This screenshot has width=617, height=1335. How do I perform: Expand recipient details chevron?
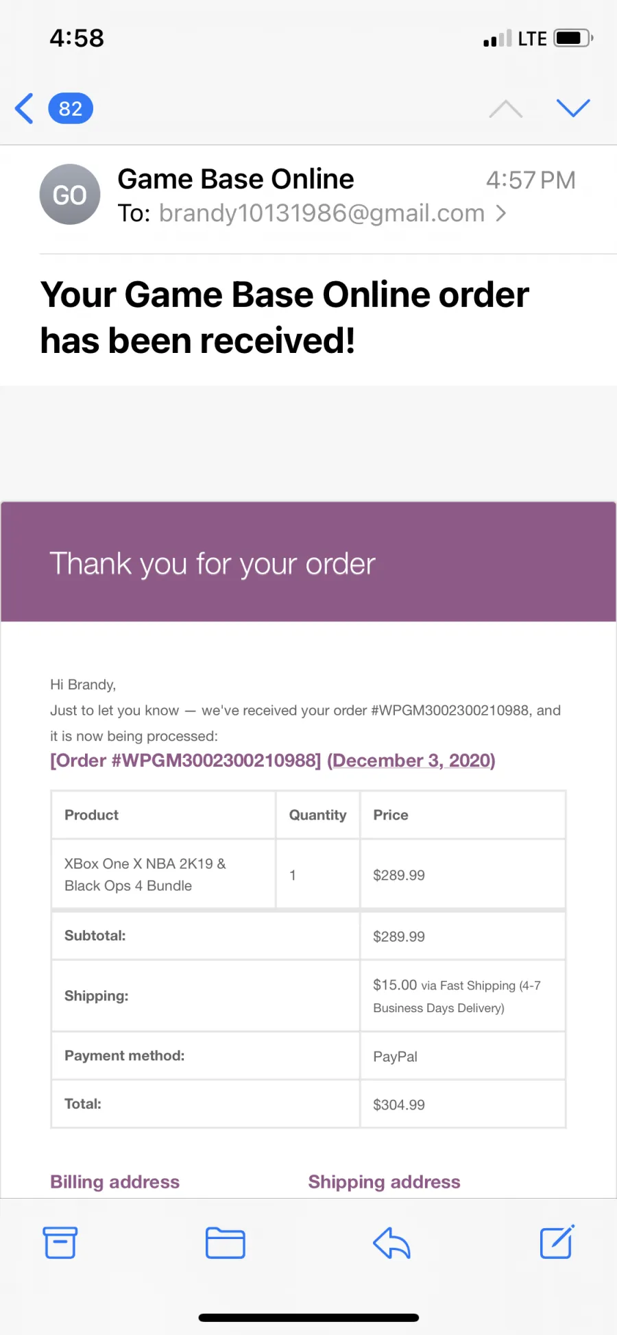pyautogui.click(x=501, y=214)
